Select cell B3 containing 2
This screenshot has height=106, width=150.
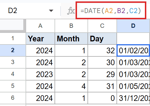71,62
